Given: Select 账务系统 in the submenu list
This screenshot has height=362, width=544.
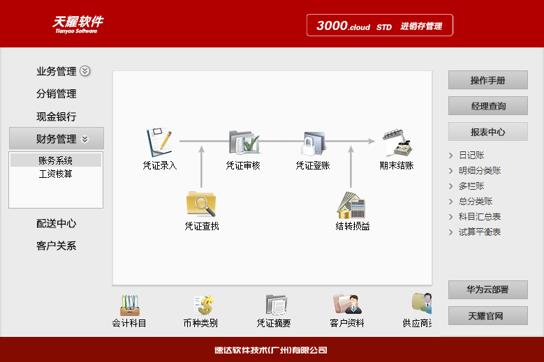Looking at the screenshot, I should tap(55, 160).
